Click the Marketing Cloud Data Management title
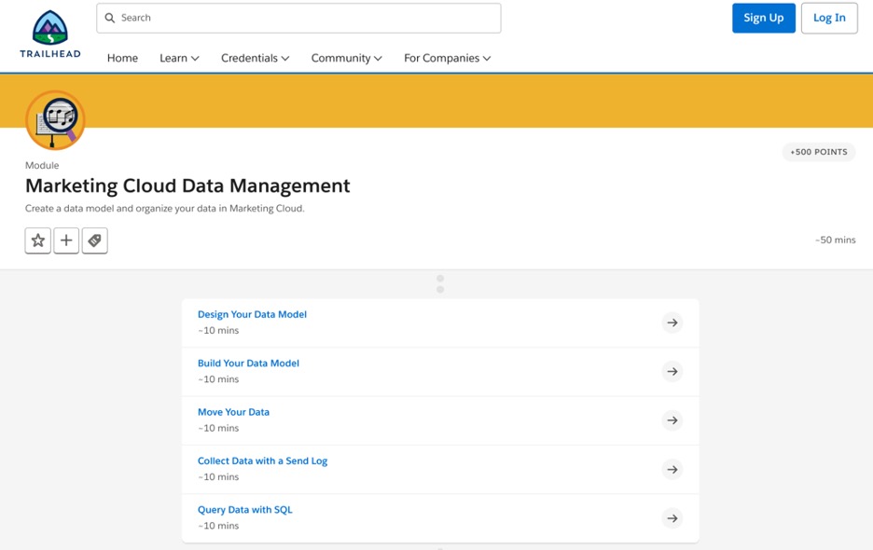Viewport: 873px width, 550px height. 187,186
